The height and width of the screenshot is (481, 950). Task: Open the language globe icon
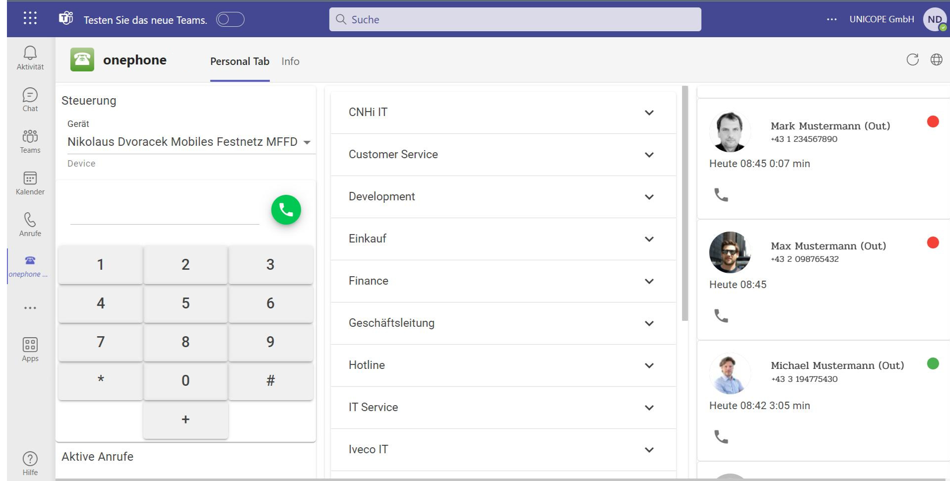tap(937, 60)
